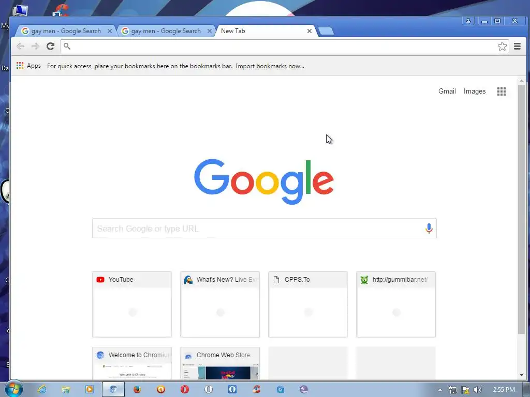The width and height of the screenshot is (530, 397).
Task: Show hidden system tray icons
Action: coord(440,390)
